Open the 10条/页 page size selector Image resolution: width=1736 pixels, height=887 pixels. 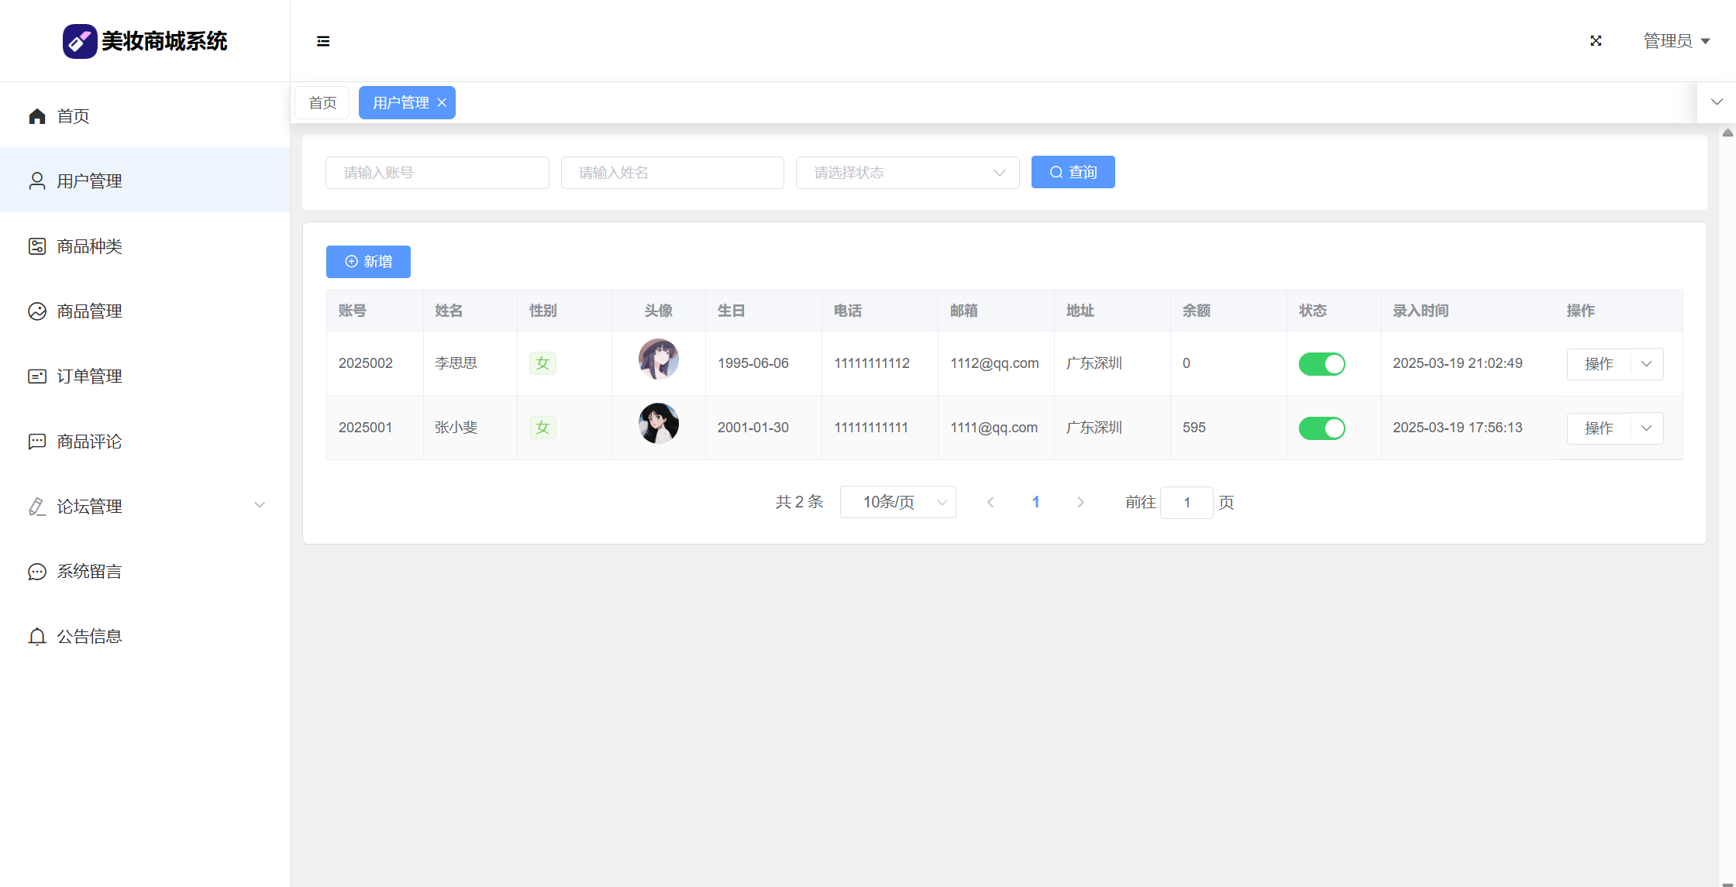(897, 502)
